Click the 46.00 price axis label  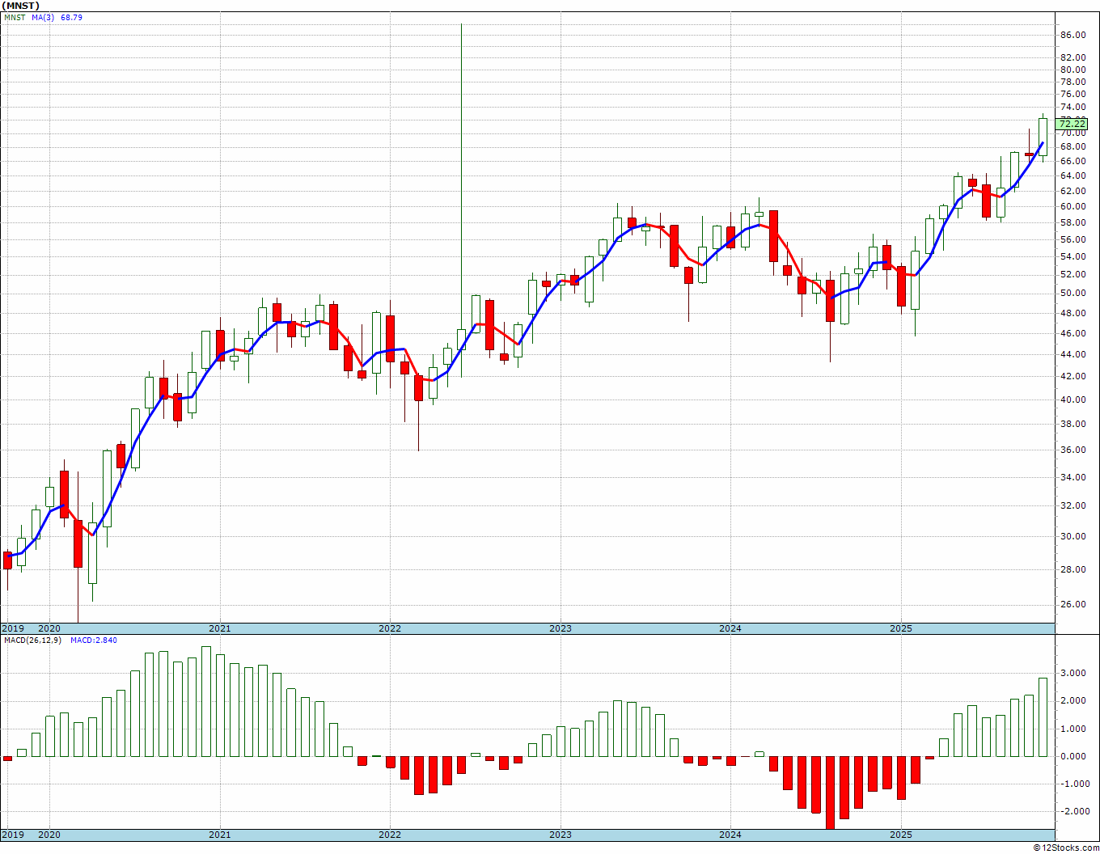(x=1072, y=332)
